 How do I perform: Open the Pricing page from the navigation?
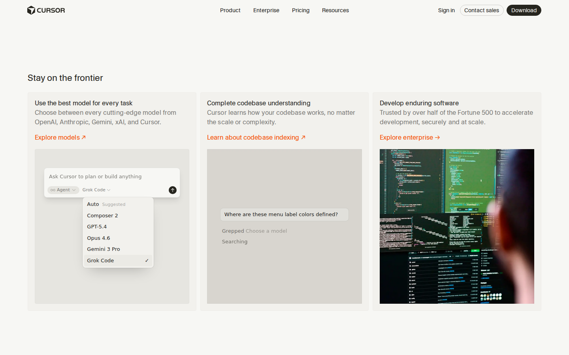(301, 10)
